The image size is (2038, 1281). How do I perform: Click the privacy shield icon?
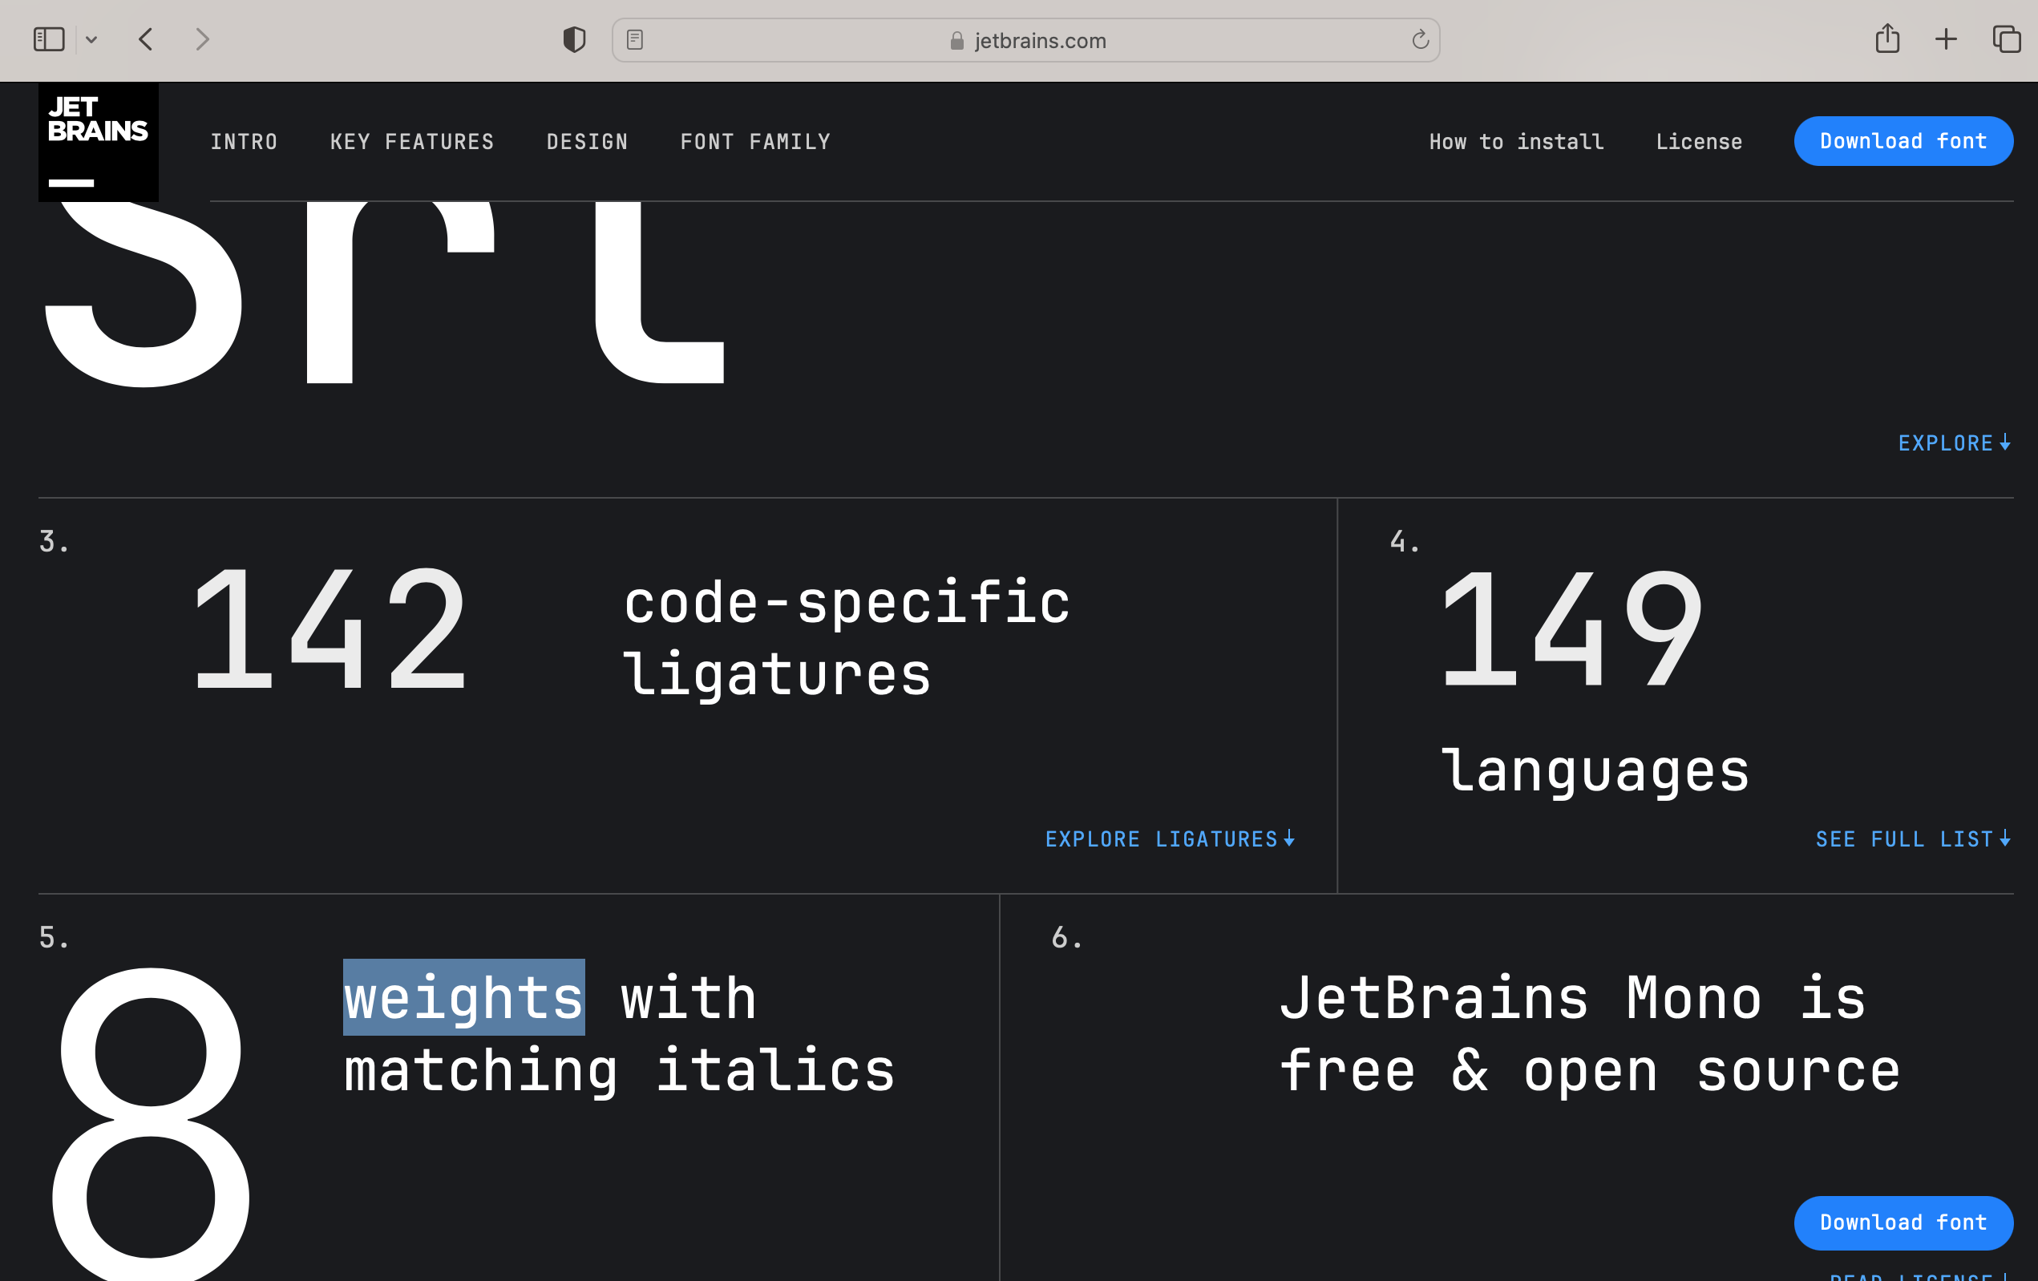point(574,39)
